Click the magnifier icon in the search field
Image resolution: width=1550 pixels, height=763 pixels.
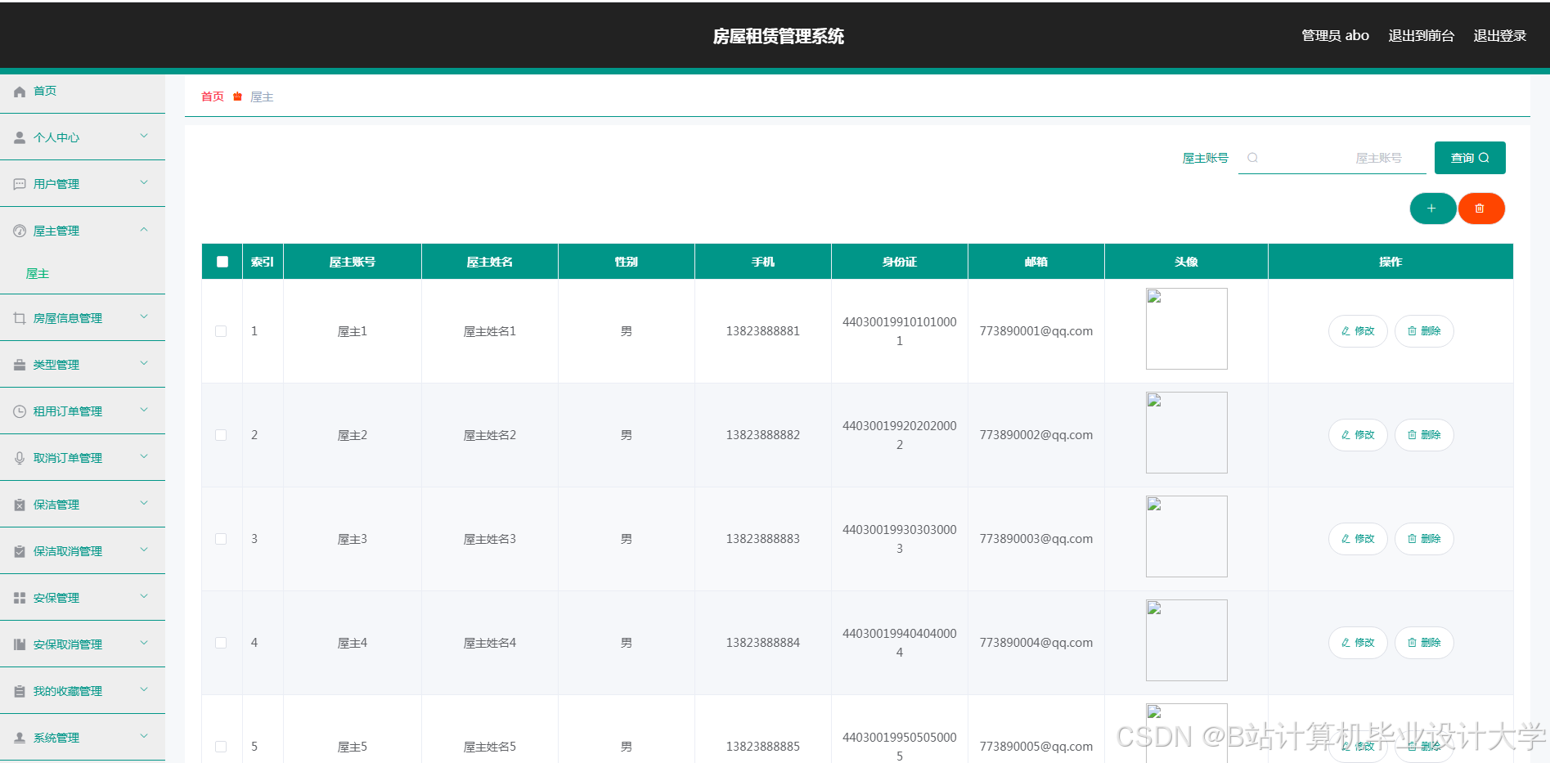click(1252, 158)
